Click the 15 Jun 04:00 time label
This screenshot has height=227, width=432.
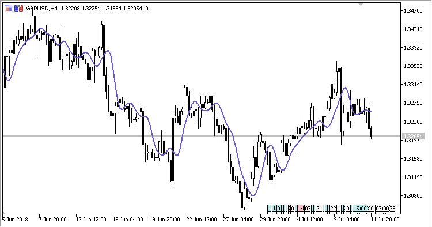pyautogui.click(x=128, y=220)
